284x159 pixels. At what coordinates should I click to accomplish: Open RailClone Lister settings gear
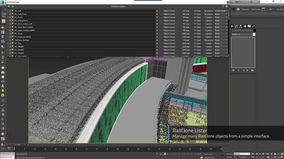click(226, 6)
